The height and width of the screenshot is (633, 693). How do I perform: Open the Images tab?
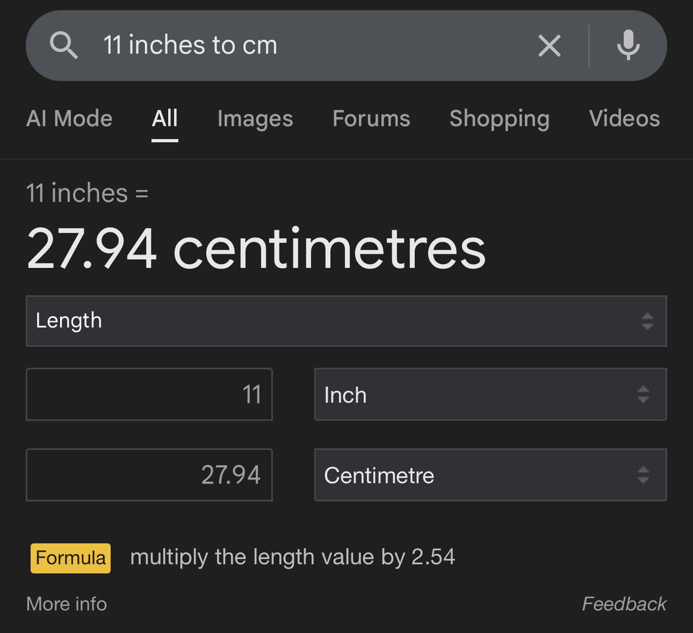(255, 119)
